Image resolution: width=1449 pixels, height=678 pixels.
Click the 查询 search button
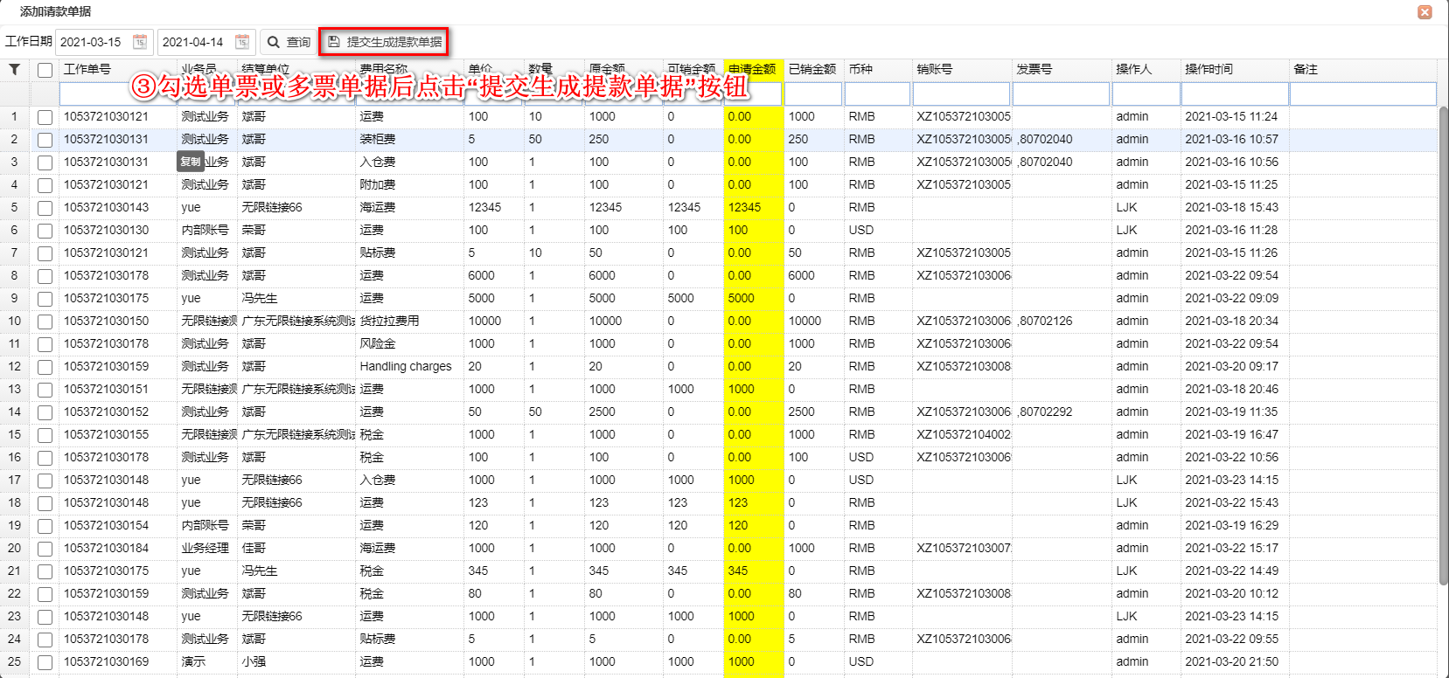point(289,42)
